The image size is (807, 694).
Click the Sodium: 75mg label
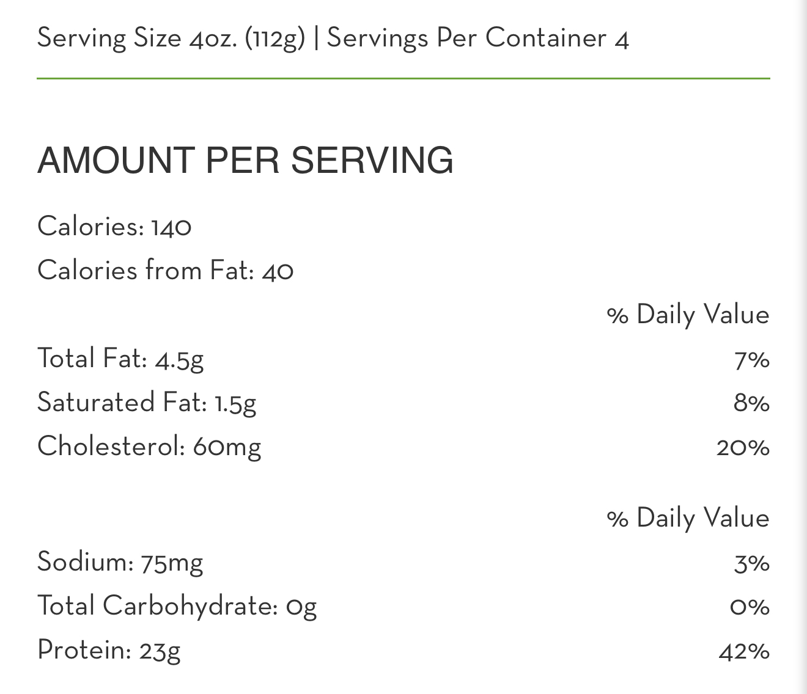[x=120, y=562]
